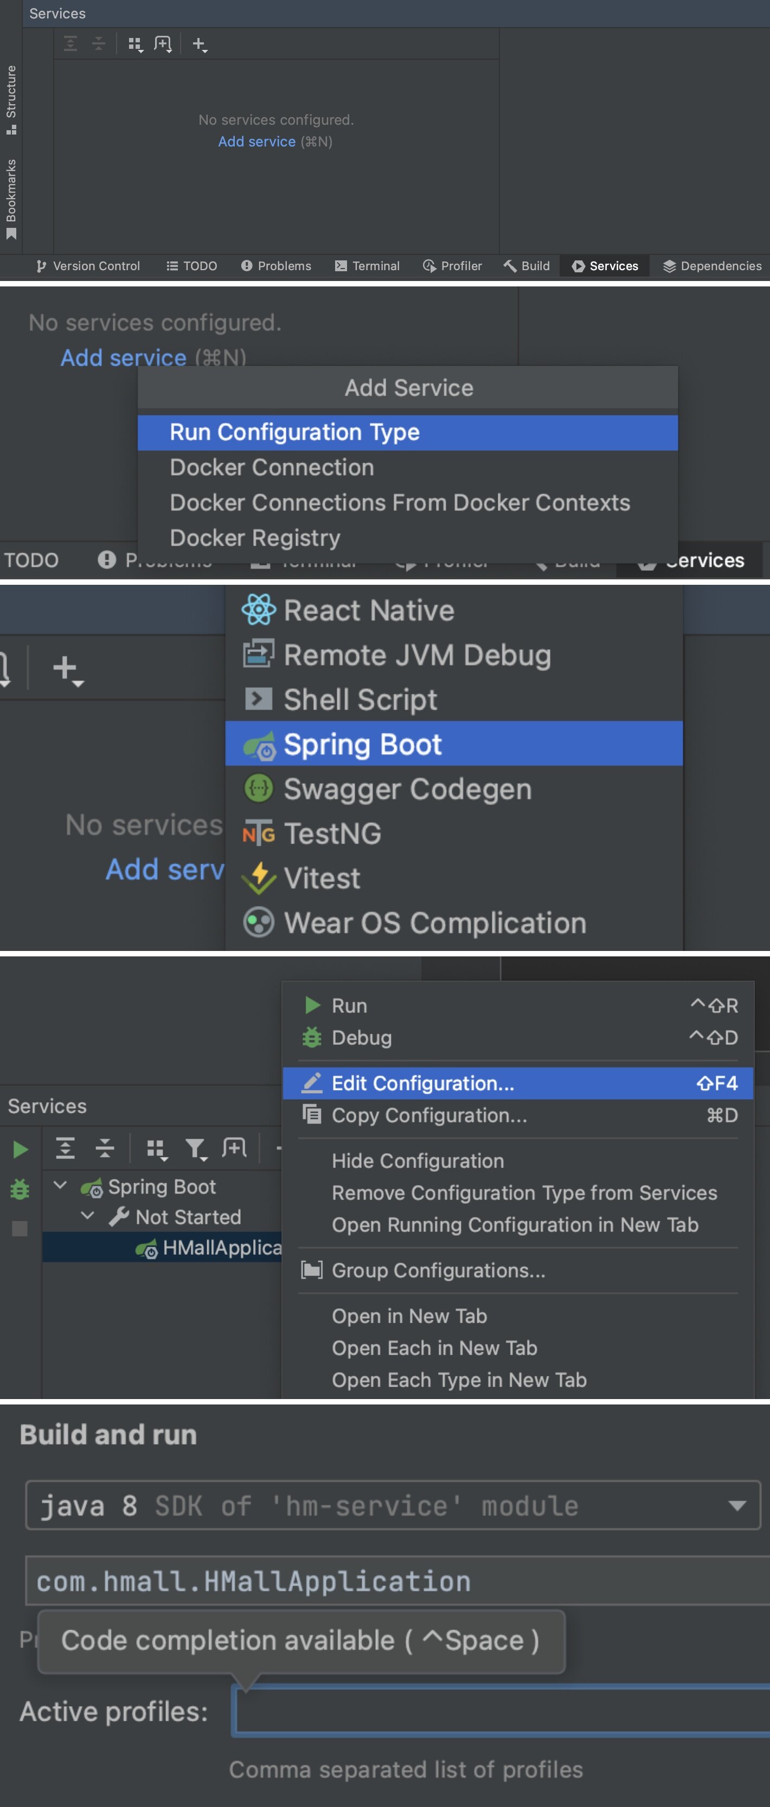Open the Terminal tool window tab

(368, 266)
